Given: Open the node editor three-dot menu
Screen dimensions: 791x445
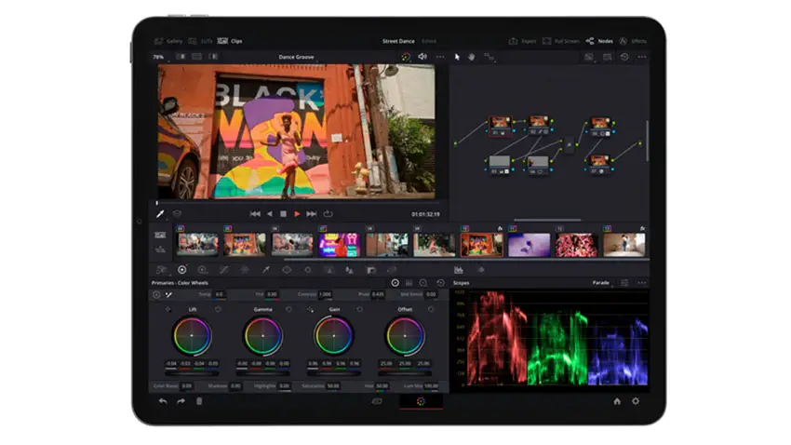Looking at the screenshot, I should [x=642, y=57].
